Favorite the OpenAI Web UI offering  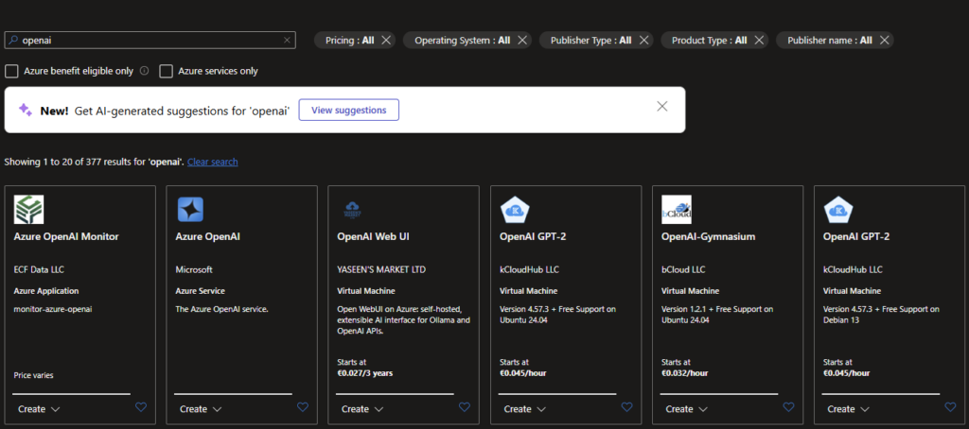click(x=465, y=407)
